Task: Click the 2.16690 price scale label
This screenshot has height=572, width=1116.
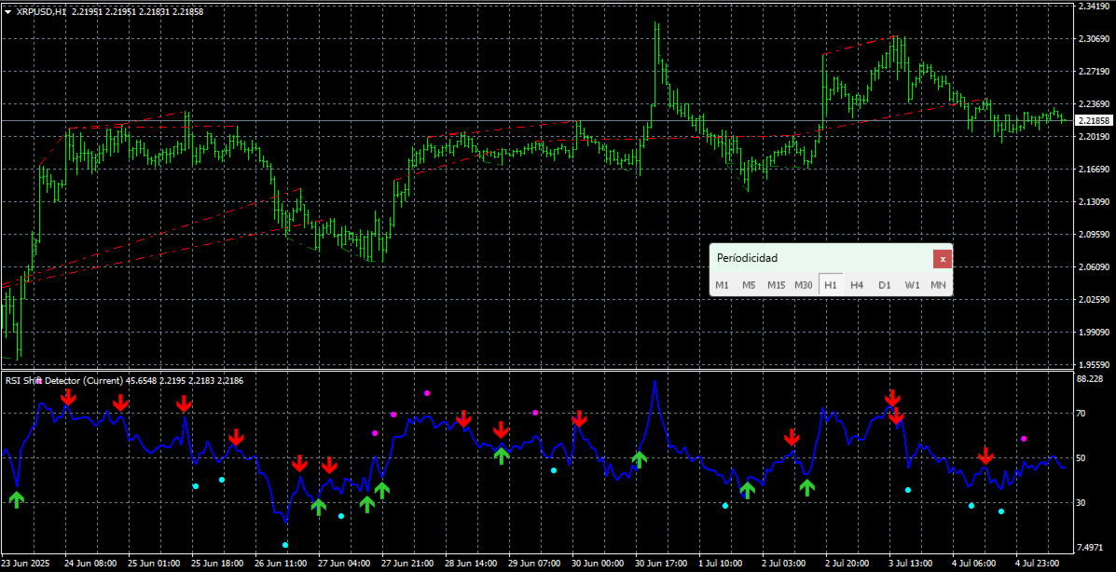Action: 1094,170
